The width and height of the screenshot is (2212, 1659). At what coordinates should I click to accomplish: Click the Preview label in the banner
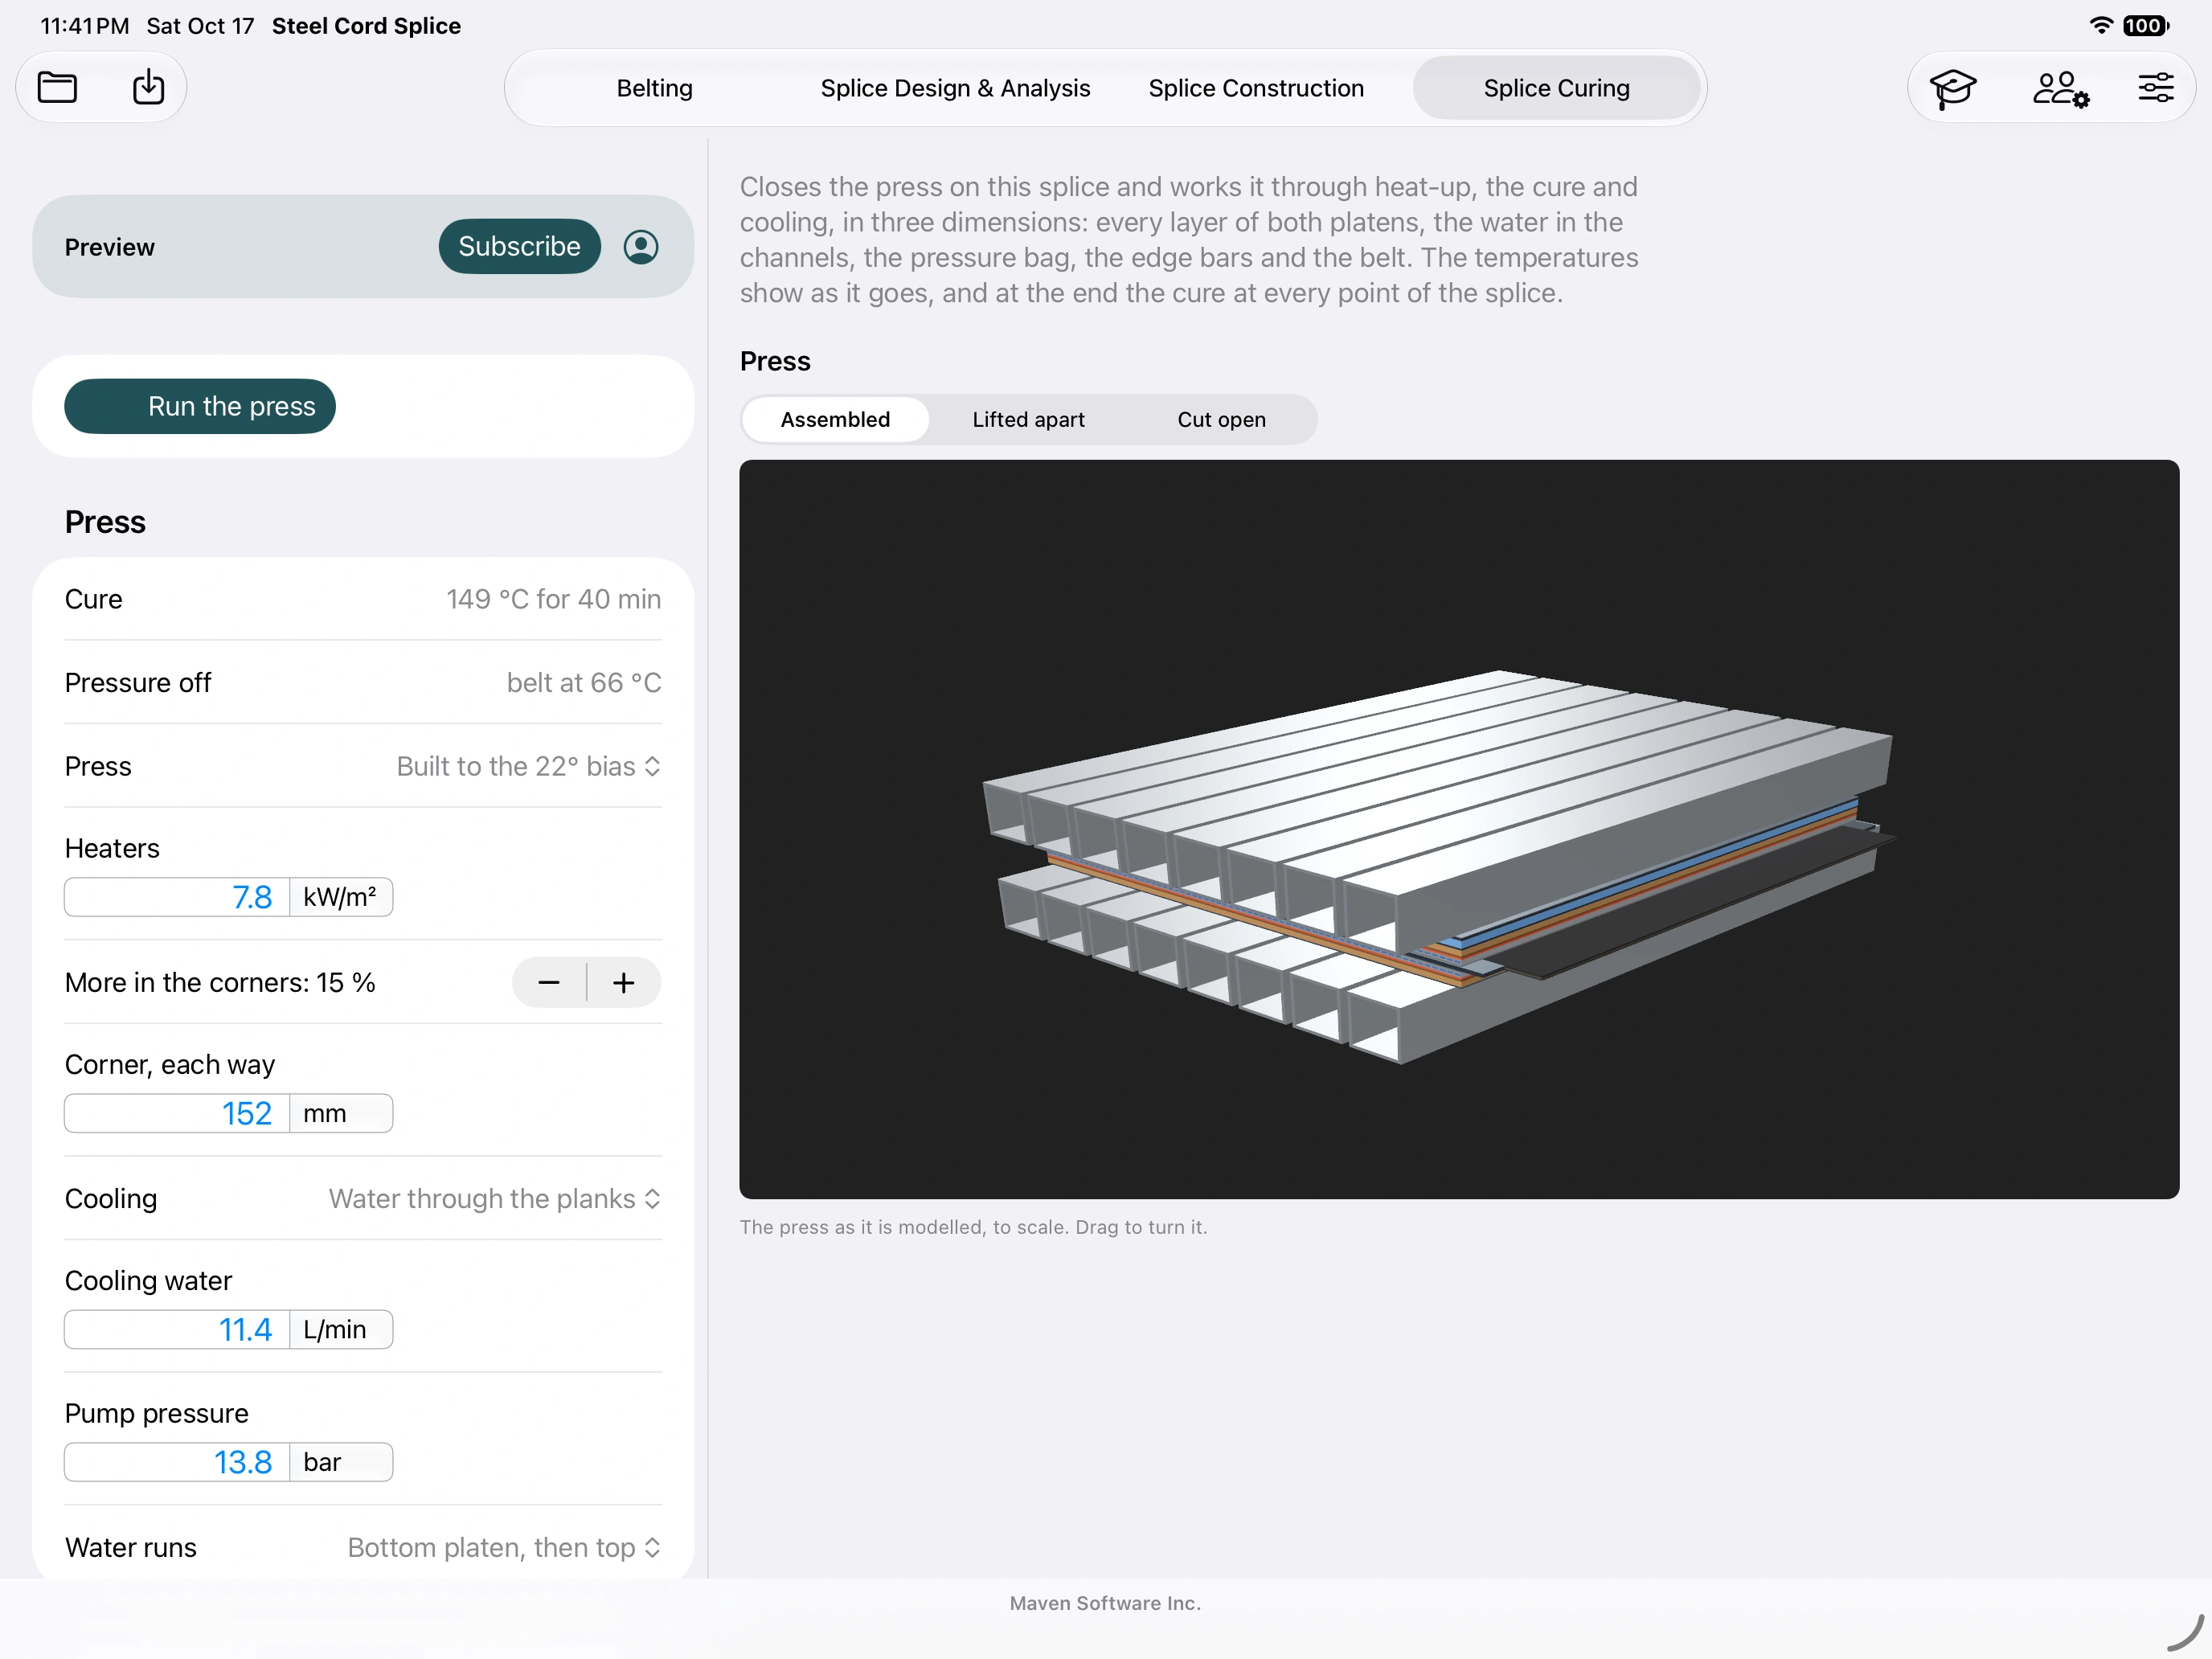coord(110,247)
